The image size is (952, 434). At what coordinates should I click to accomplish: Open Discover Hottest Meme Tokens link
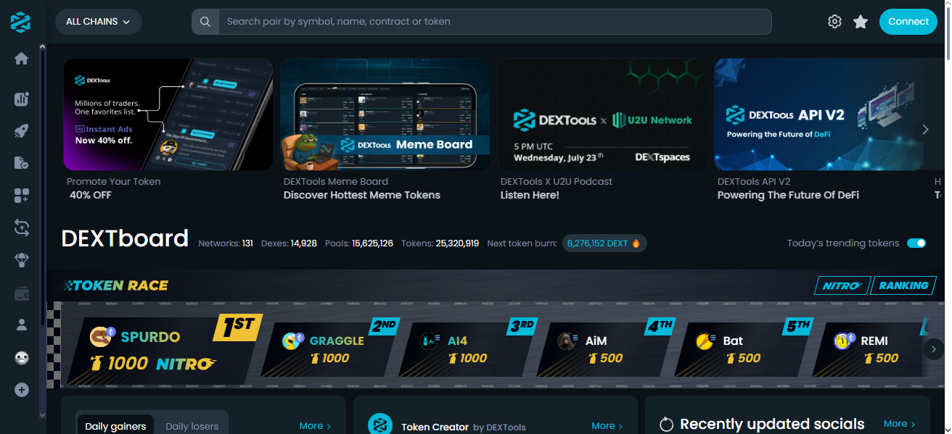[362, 195]
